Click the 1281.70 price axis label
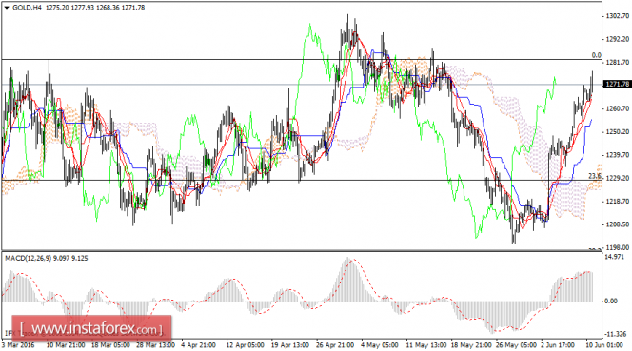This screenshot has width=632, height=351. 618,63
